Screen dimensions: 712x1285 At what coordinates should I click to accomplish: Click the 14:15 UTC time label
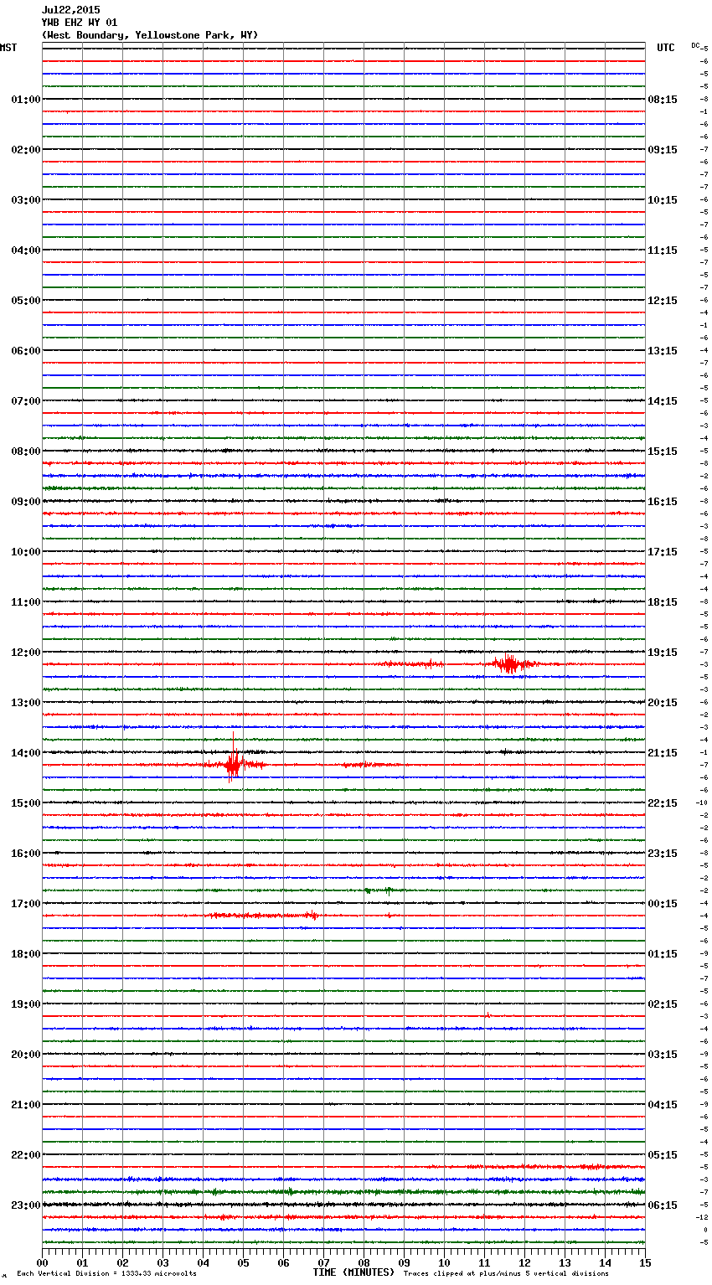coord(663,401)
